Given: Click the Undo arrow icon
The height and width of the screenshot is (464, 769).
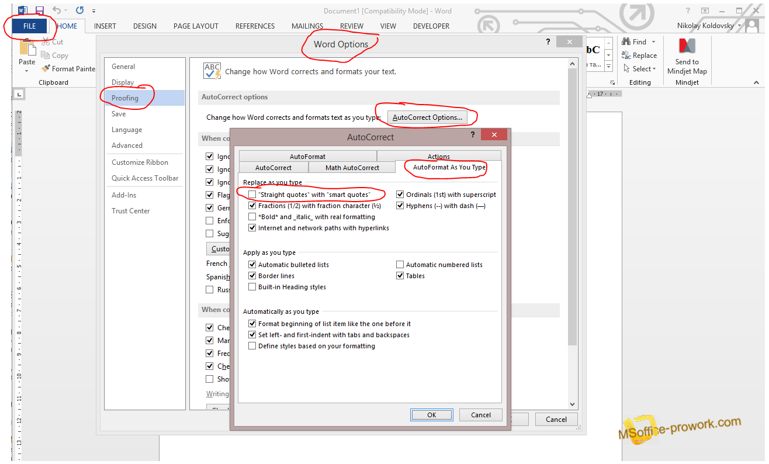Looking at the screenshot, I should [57, 11].
